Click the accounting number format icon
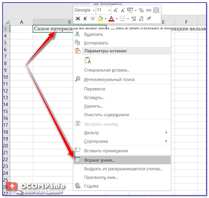 (130, 10)
